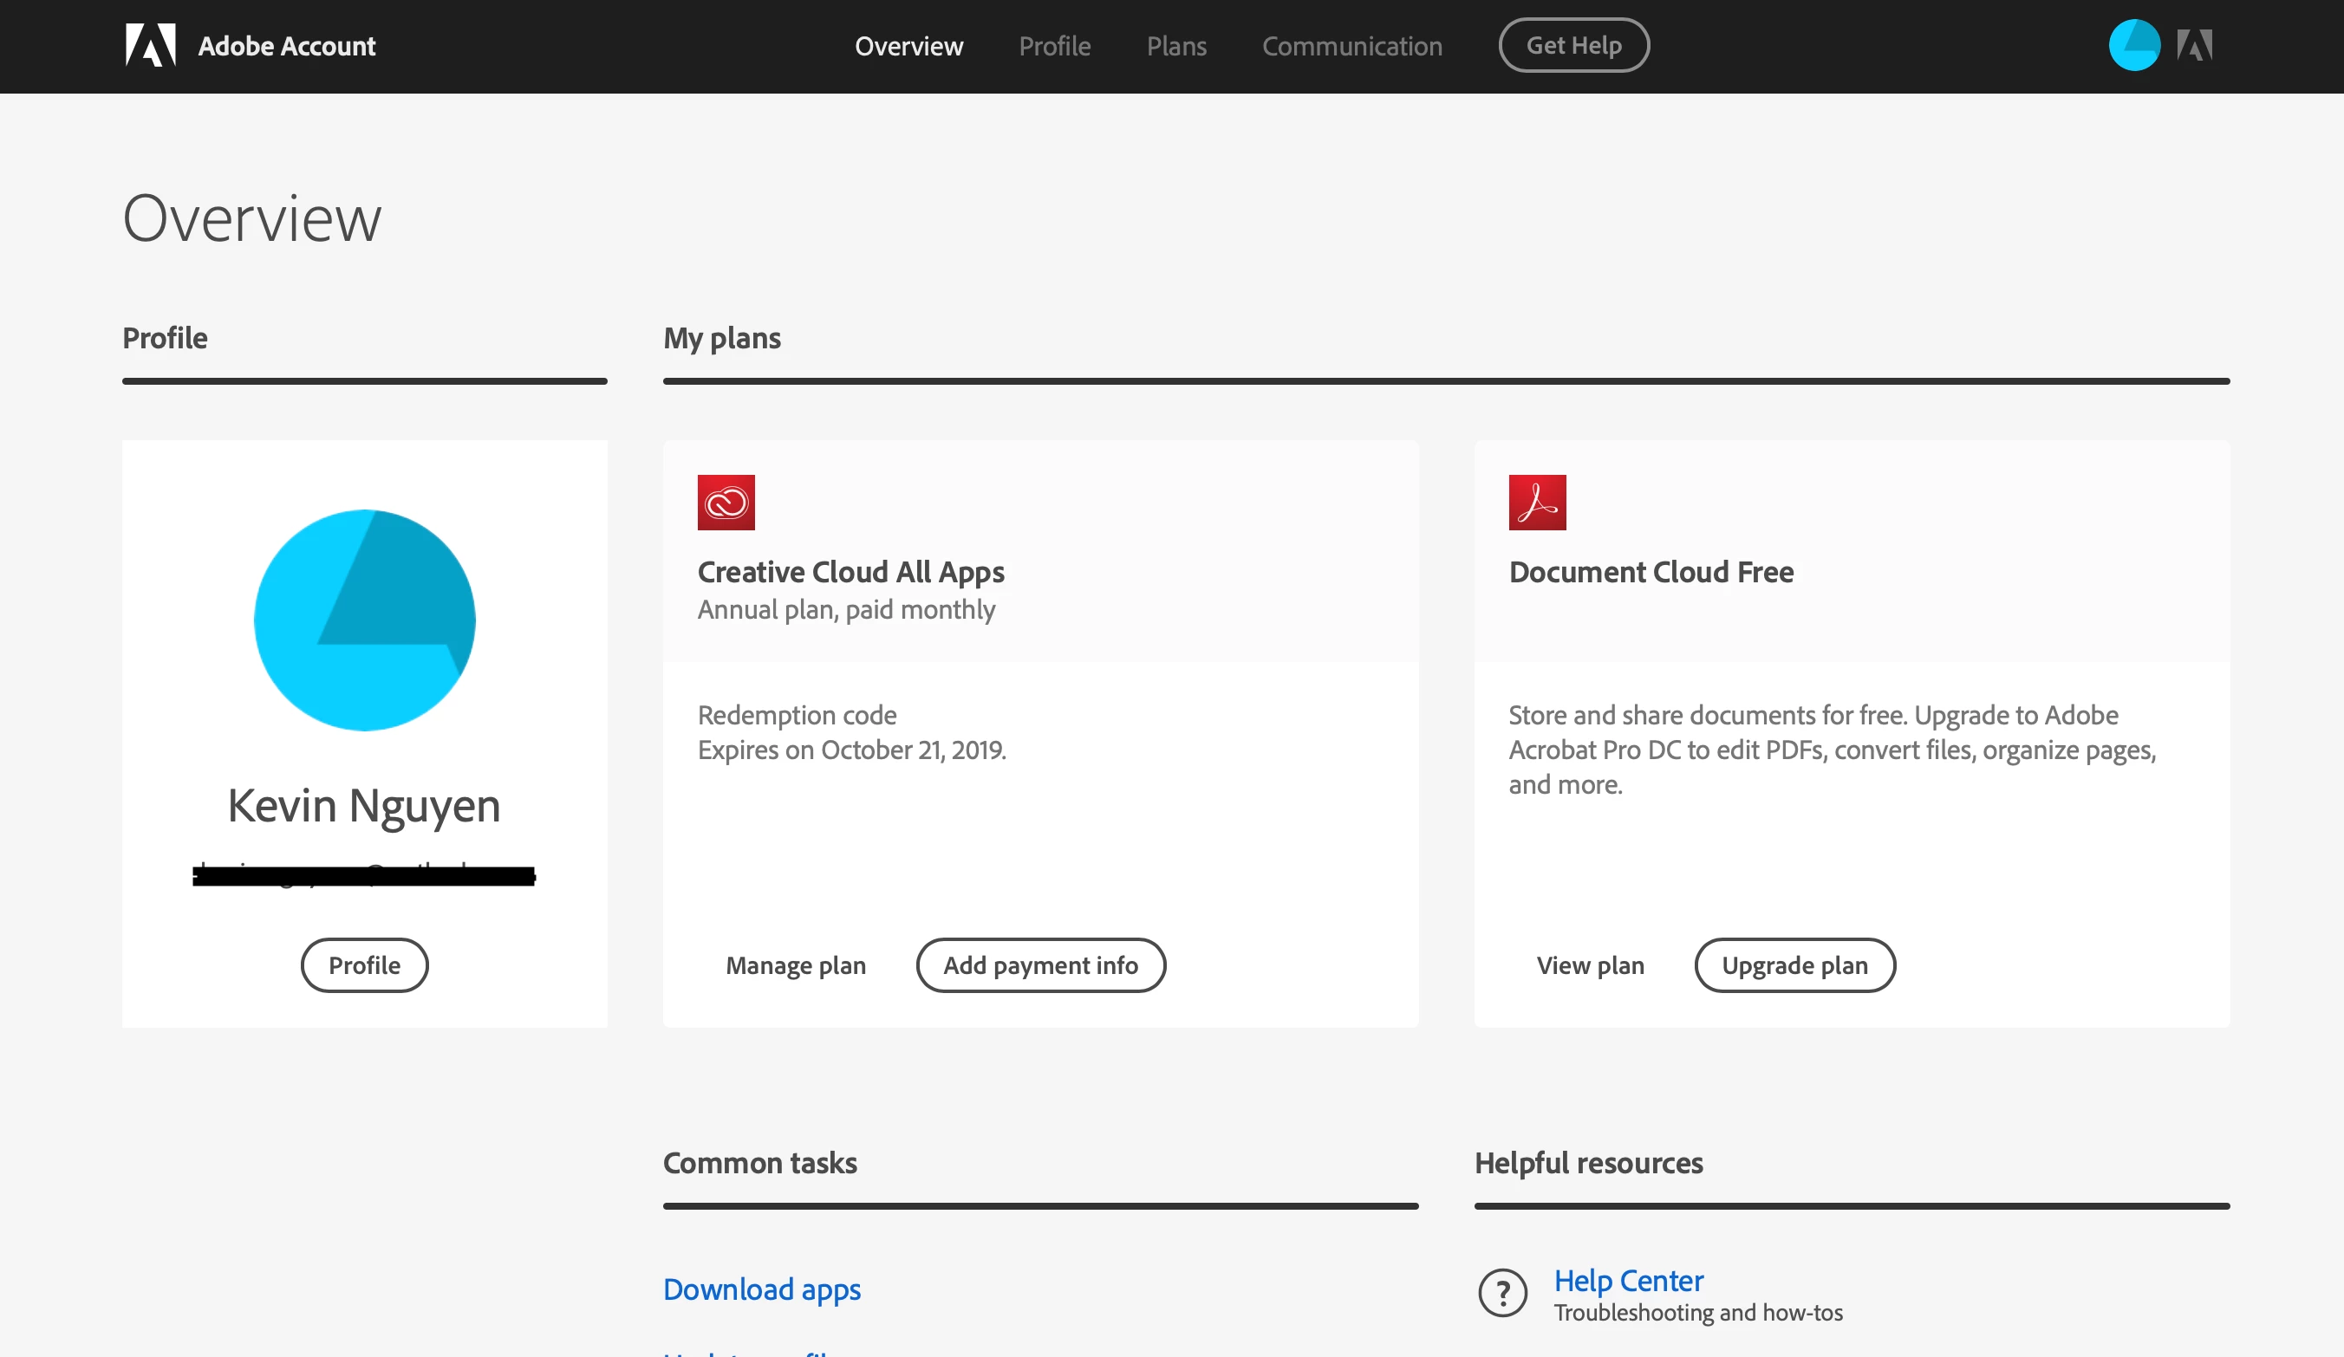Click View plan for Document Cloud
The width and height of the screenshot is (2344, 1357).
coord(1590,965)
